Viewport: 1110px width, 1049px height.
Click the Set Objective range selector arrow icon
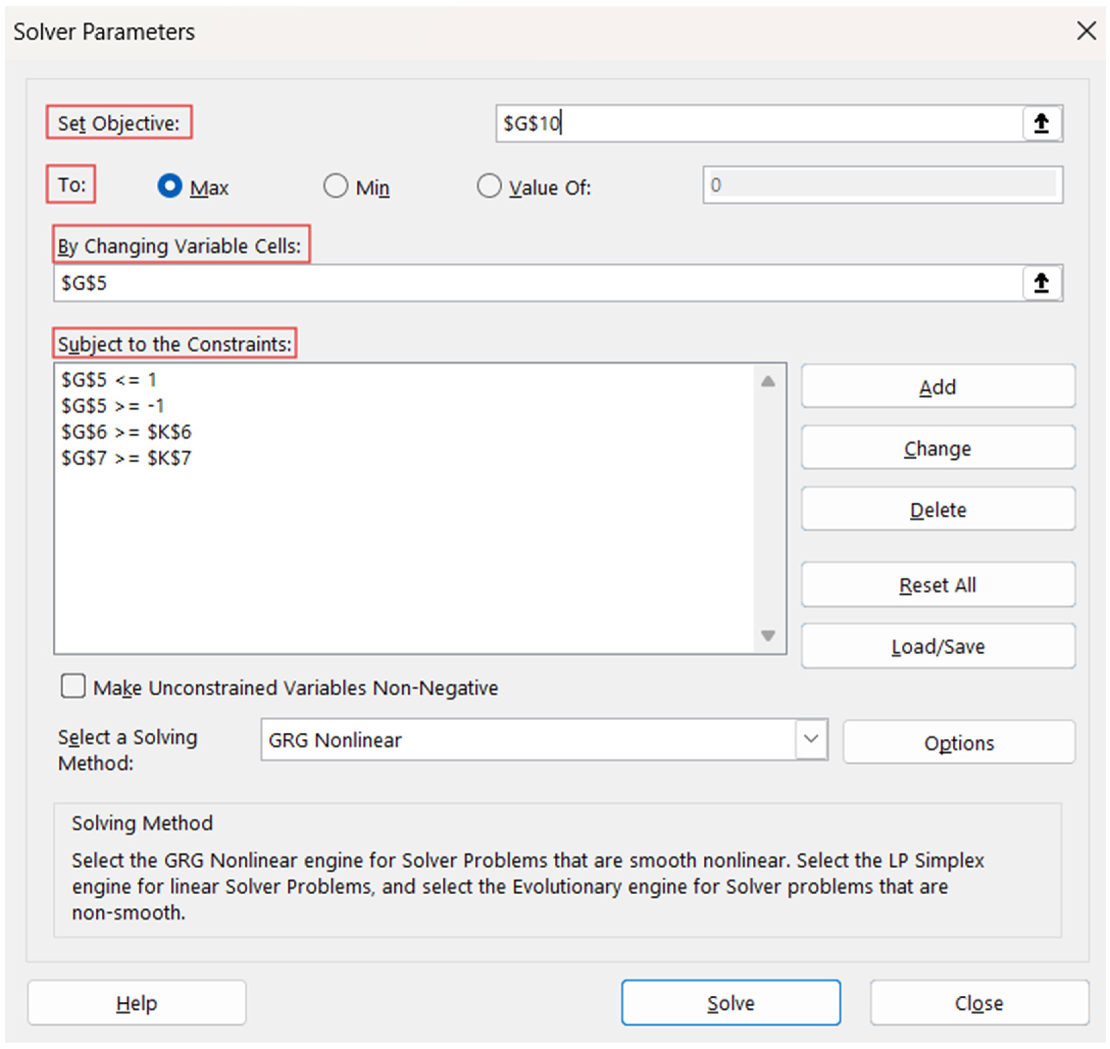click(x=1042, y=123)
